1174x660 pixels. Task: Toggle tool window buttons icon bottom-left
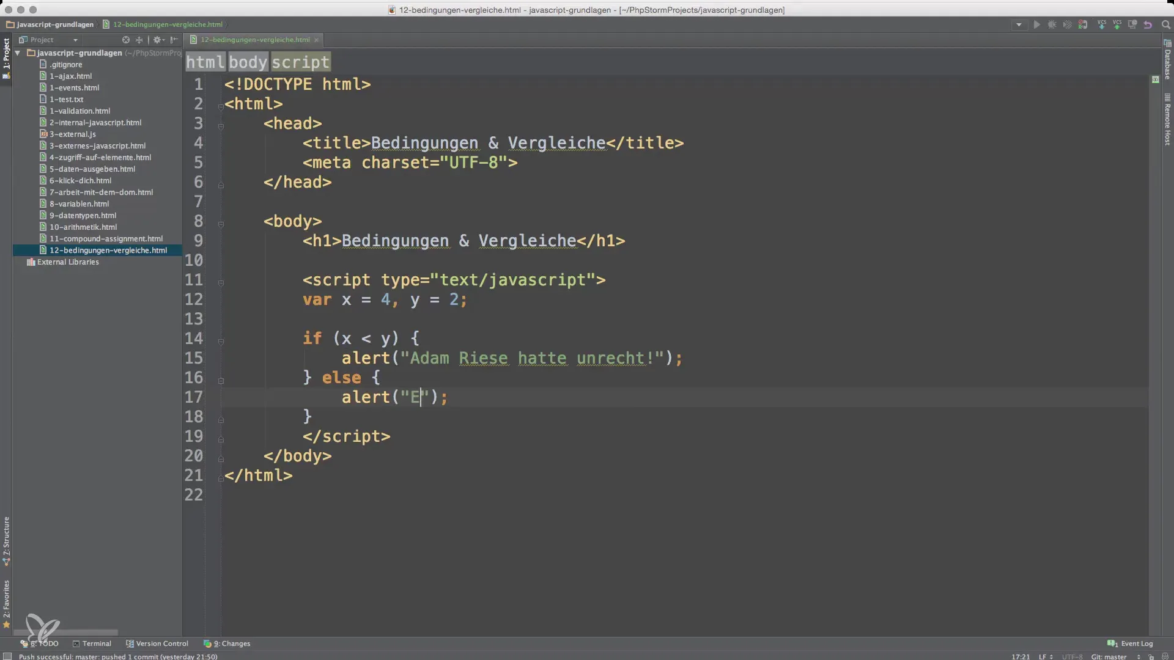click(x=7, y=656)
